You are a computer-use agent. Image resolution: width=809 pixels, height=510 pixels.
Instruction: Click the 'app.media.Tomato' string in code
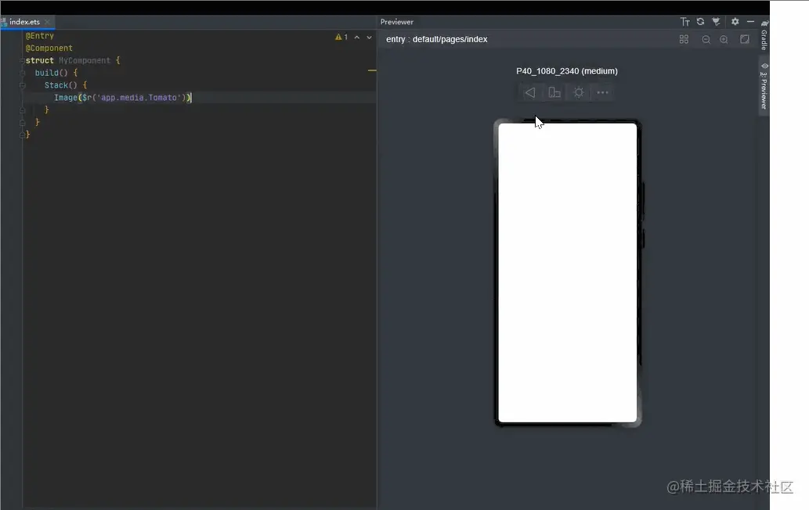[139, 98]
